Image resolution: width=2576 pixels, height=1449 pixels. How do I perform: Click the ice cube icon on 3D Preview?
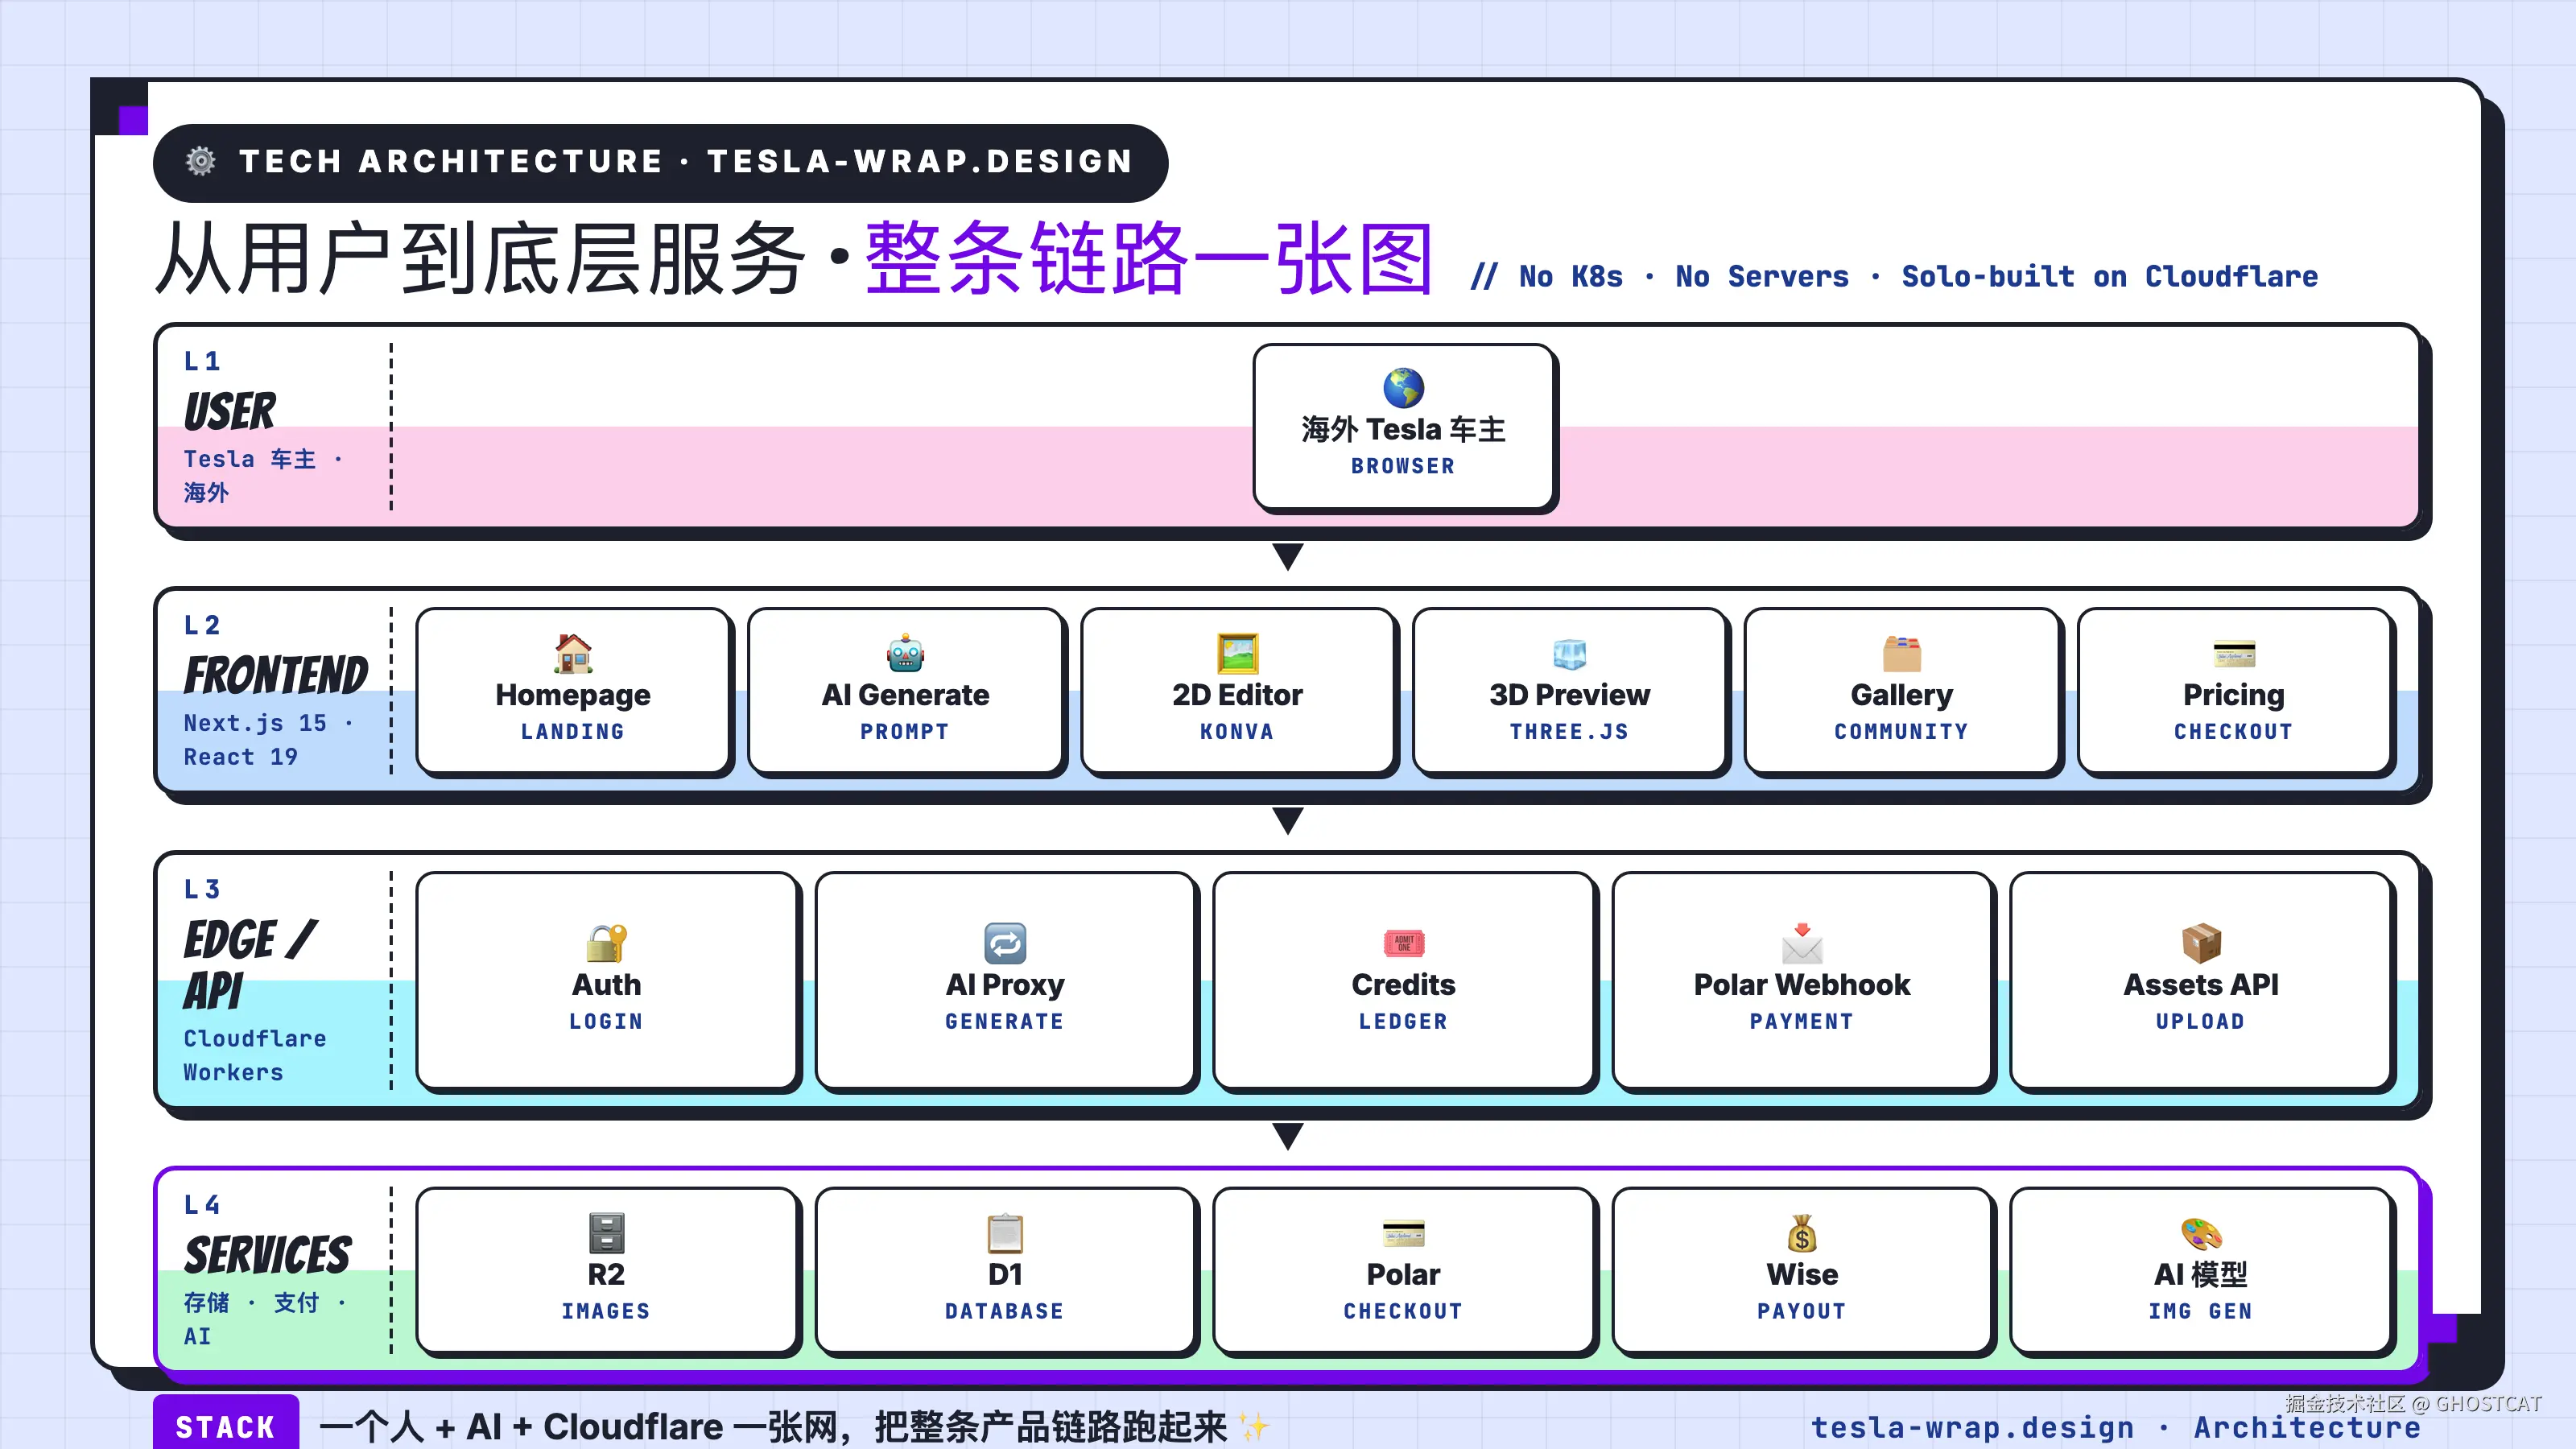(x=1569, y=654)
